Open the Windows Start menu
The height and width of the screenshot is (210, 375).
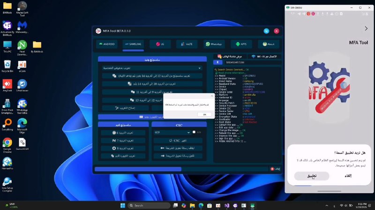(x=123, y=205)
